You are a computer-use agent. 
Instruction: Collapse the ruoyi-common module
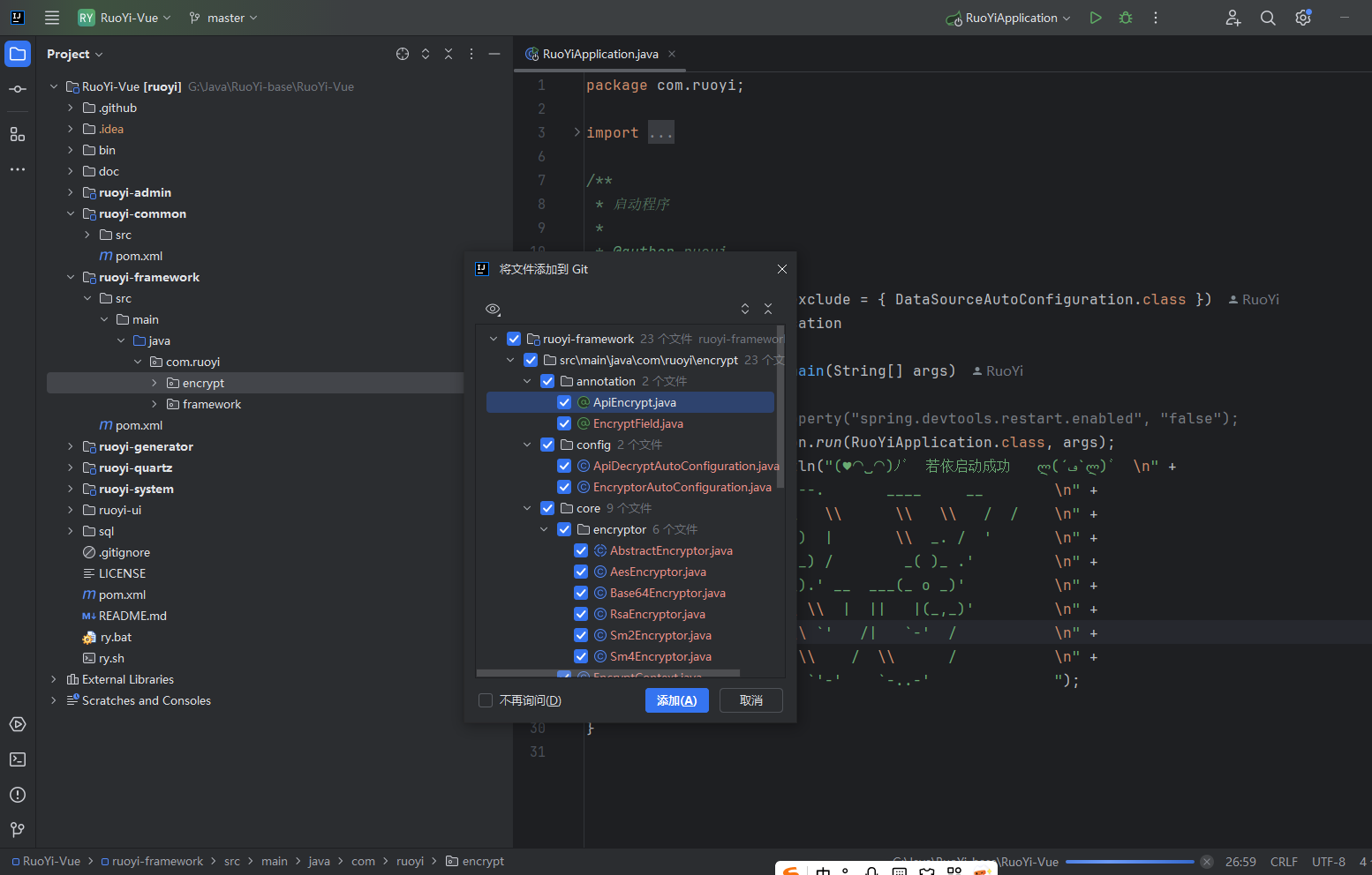tap(71, 213)
